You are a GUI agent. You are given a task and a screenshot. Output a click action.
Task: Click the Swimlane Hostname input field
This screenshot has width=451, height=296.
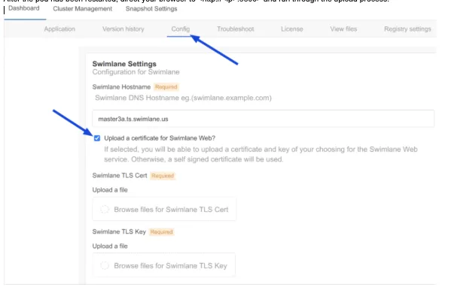tap(264, 119)
